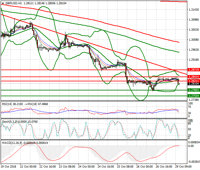Click the Stoch(5,3,3) indicator label
The height and width of the screenshot is (170, 200).
coord(10,122)
